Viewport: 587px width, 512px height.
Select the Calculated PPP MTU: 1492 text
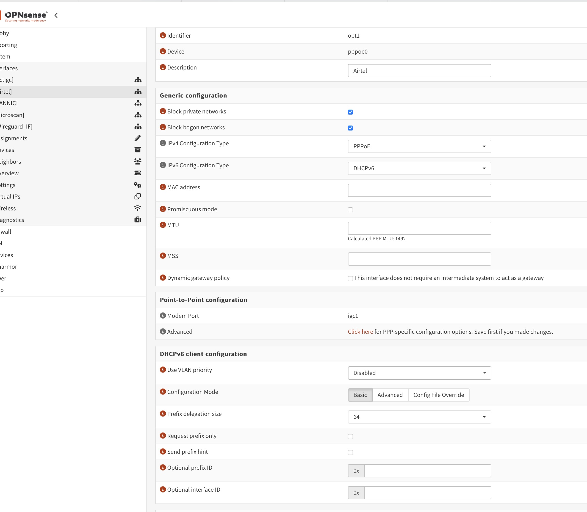[x=377, y=239]
